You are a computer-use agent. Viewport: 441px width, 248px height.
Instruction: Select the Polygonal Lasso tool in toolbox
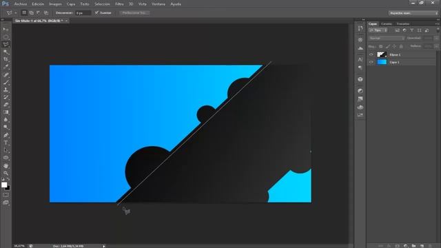pyautogui.click(x=6, y=44)
